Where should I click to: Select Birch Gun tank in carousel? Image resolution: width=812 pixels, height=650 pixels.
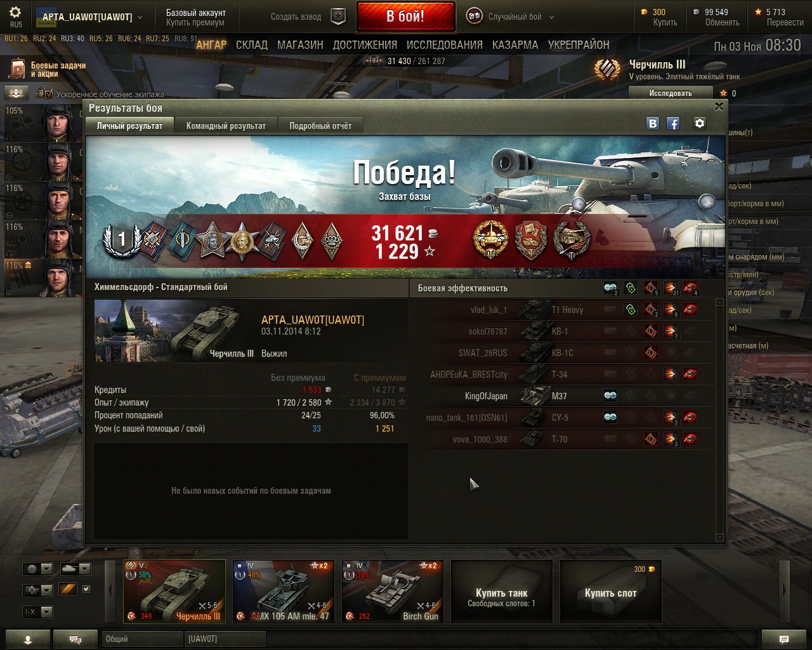pyautogui.click(x=393, y=592)
